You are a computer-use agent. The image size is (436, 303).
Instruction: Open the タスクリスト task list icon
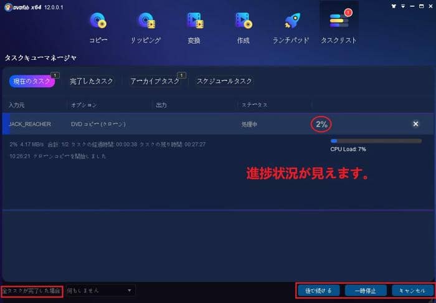point(339,21)
